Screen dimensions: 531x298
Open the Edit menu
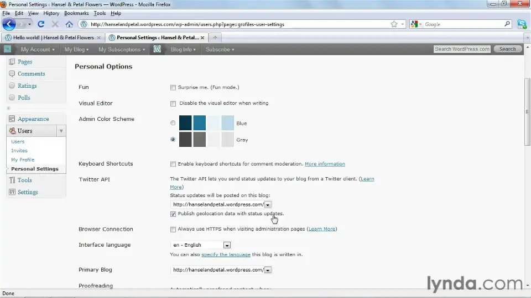19,13
